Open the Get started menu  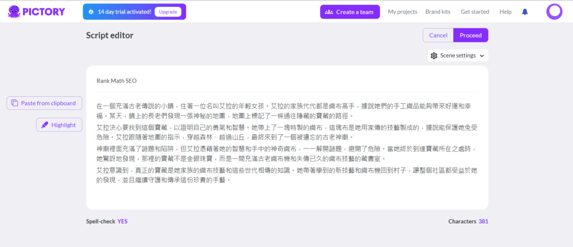475,12
